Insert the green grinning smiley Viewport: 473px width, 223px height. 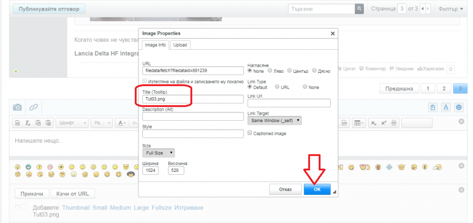click(x=28, y=166)
